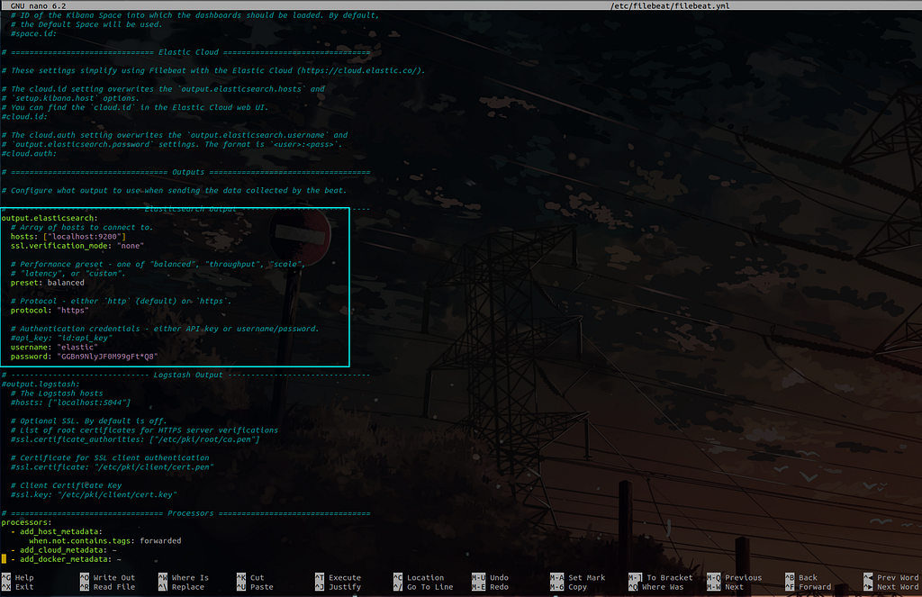922x597 pixels.
Task: Click the 'forwarded' value
Action: pos(160,541)
